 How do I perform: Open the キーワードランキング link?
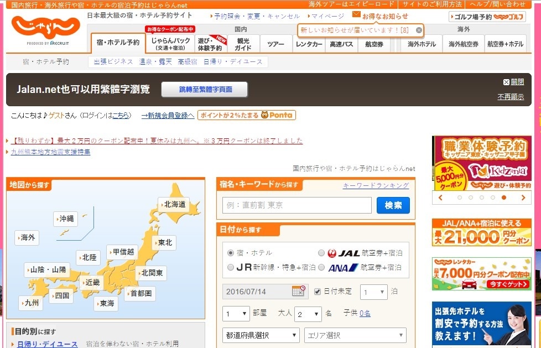pos(376,185)
